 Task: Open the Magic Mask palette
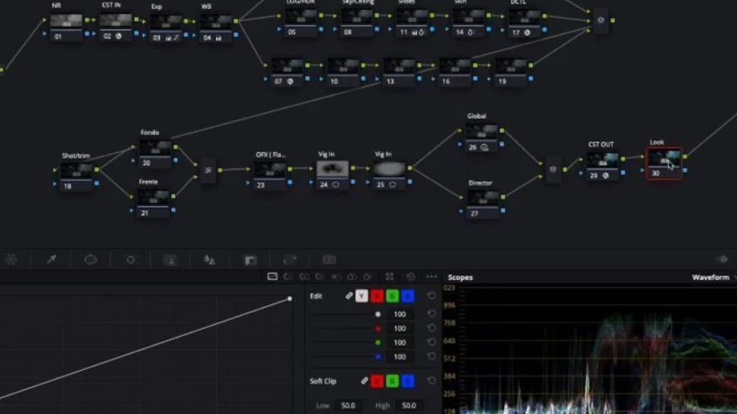(170, 260)
